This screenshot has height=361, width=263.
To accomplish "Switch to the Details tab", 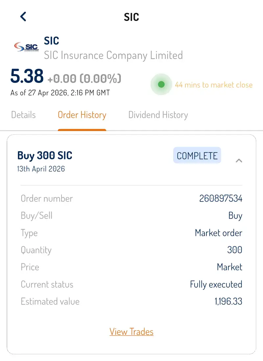I will click(23, 115).
